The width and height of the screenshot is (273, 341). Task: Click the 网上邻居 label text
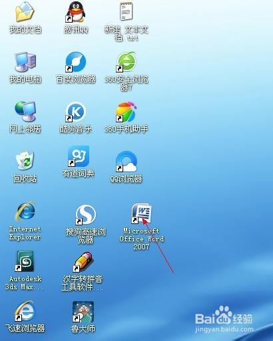click(25, 129)
